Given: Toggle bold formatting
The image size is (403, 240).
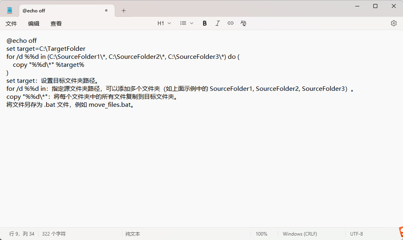Looking at the screenshot, I should pos(205,23).
